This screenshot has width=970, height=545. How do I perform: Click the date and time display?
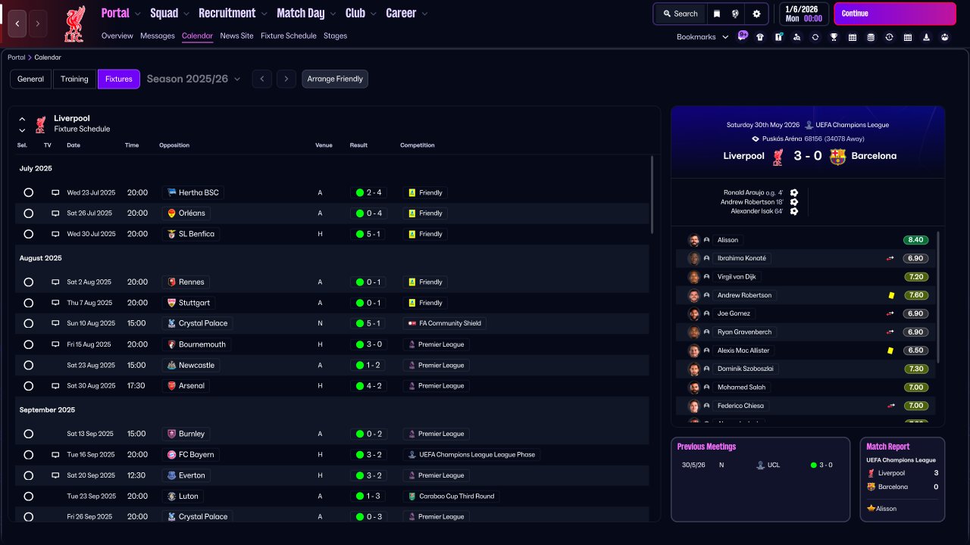[803, 14]
